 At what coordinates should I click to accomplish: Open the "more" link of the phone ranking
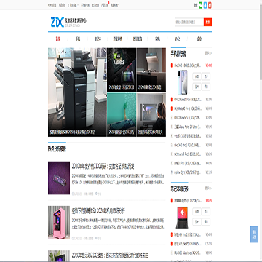tap(208, 53)
